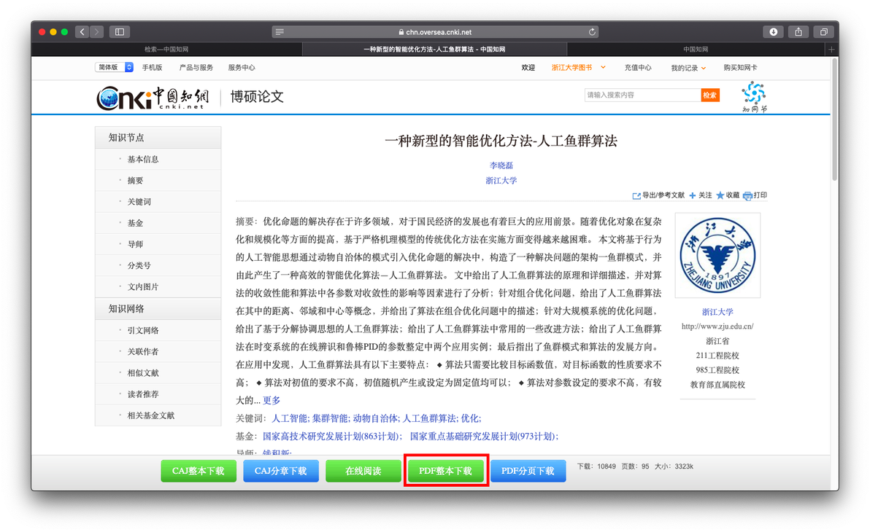Viewport: 870px width, 532px height.
Task: Click keyword 动物自治体
Action: pyautogui.click(x=376, y=418)
